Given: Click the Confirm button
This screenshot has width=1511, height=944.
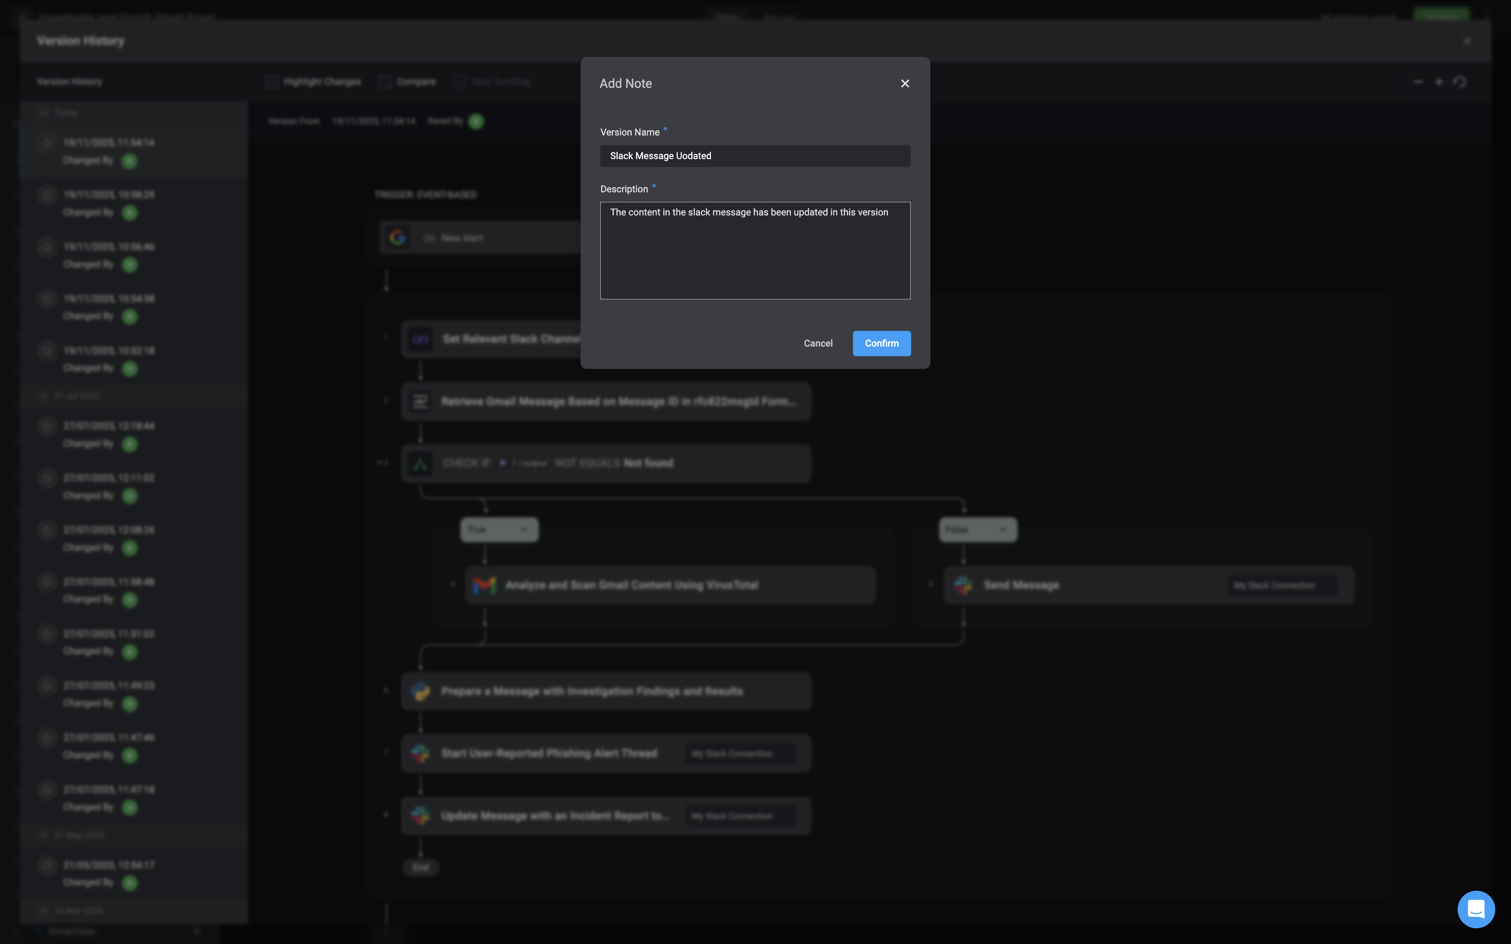Looking at the screenshot, I should 881,344.
